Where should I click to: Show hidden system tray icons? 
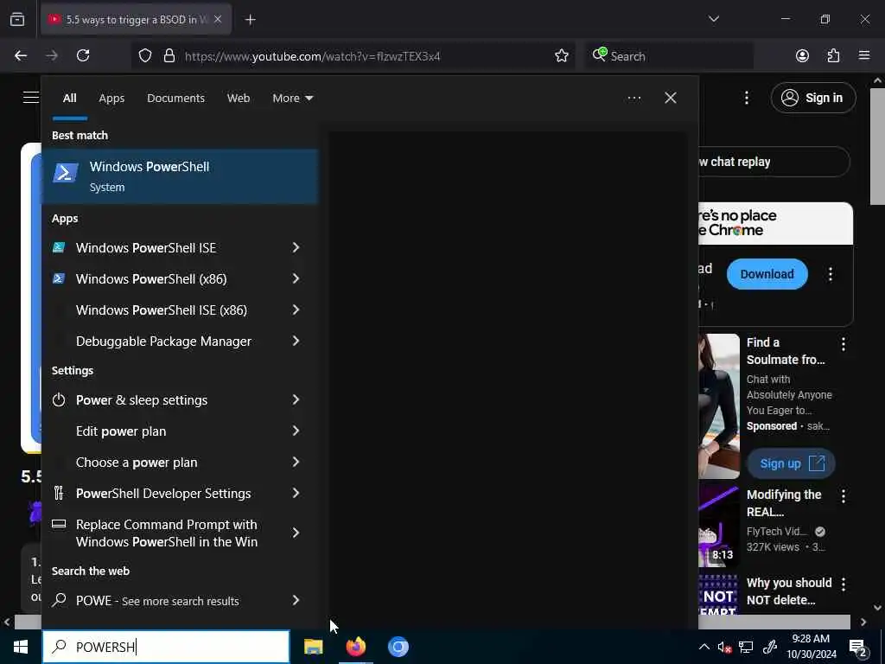tap(704, 647)
